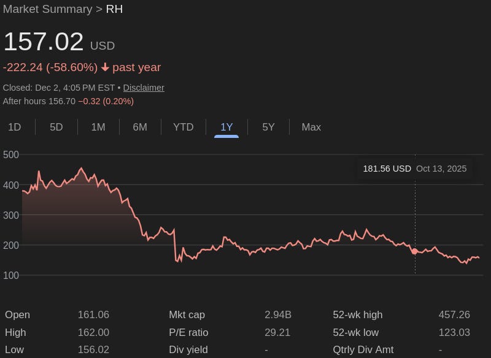Click the Closed: Dec 2 timestamp
This screenshot has width=491, height=358.
(x=59, y=88)
